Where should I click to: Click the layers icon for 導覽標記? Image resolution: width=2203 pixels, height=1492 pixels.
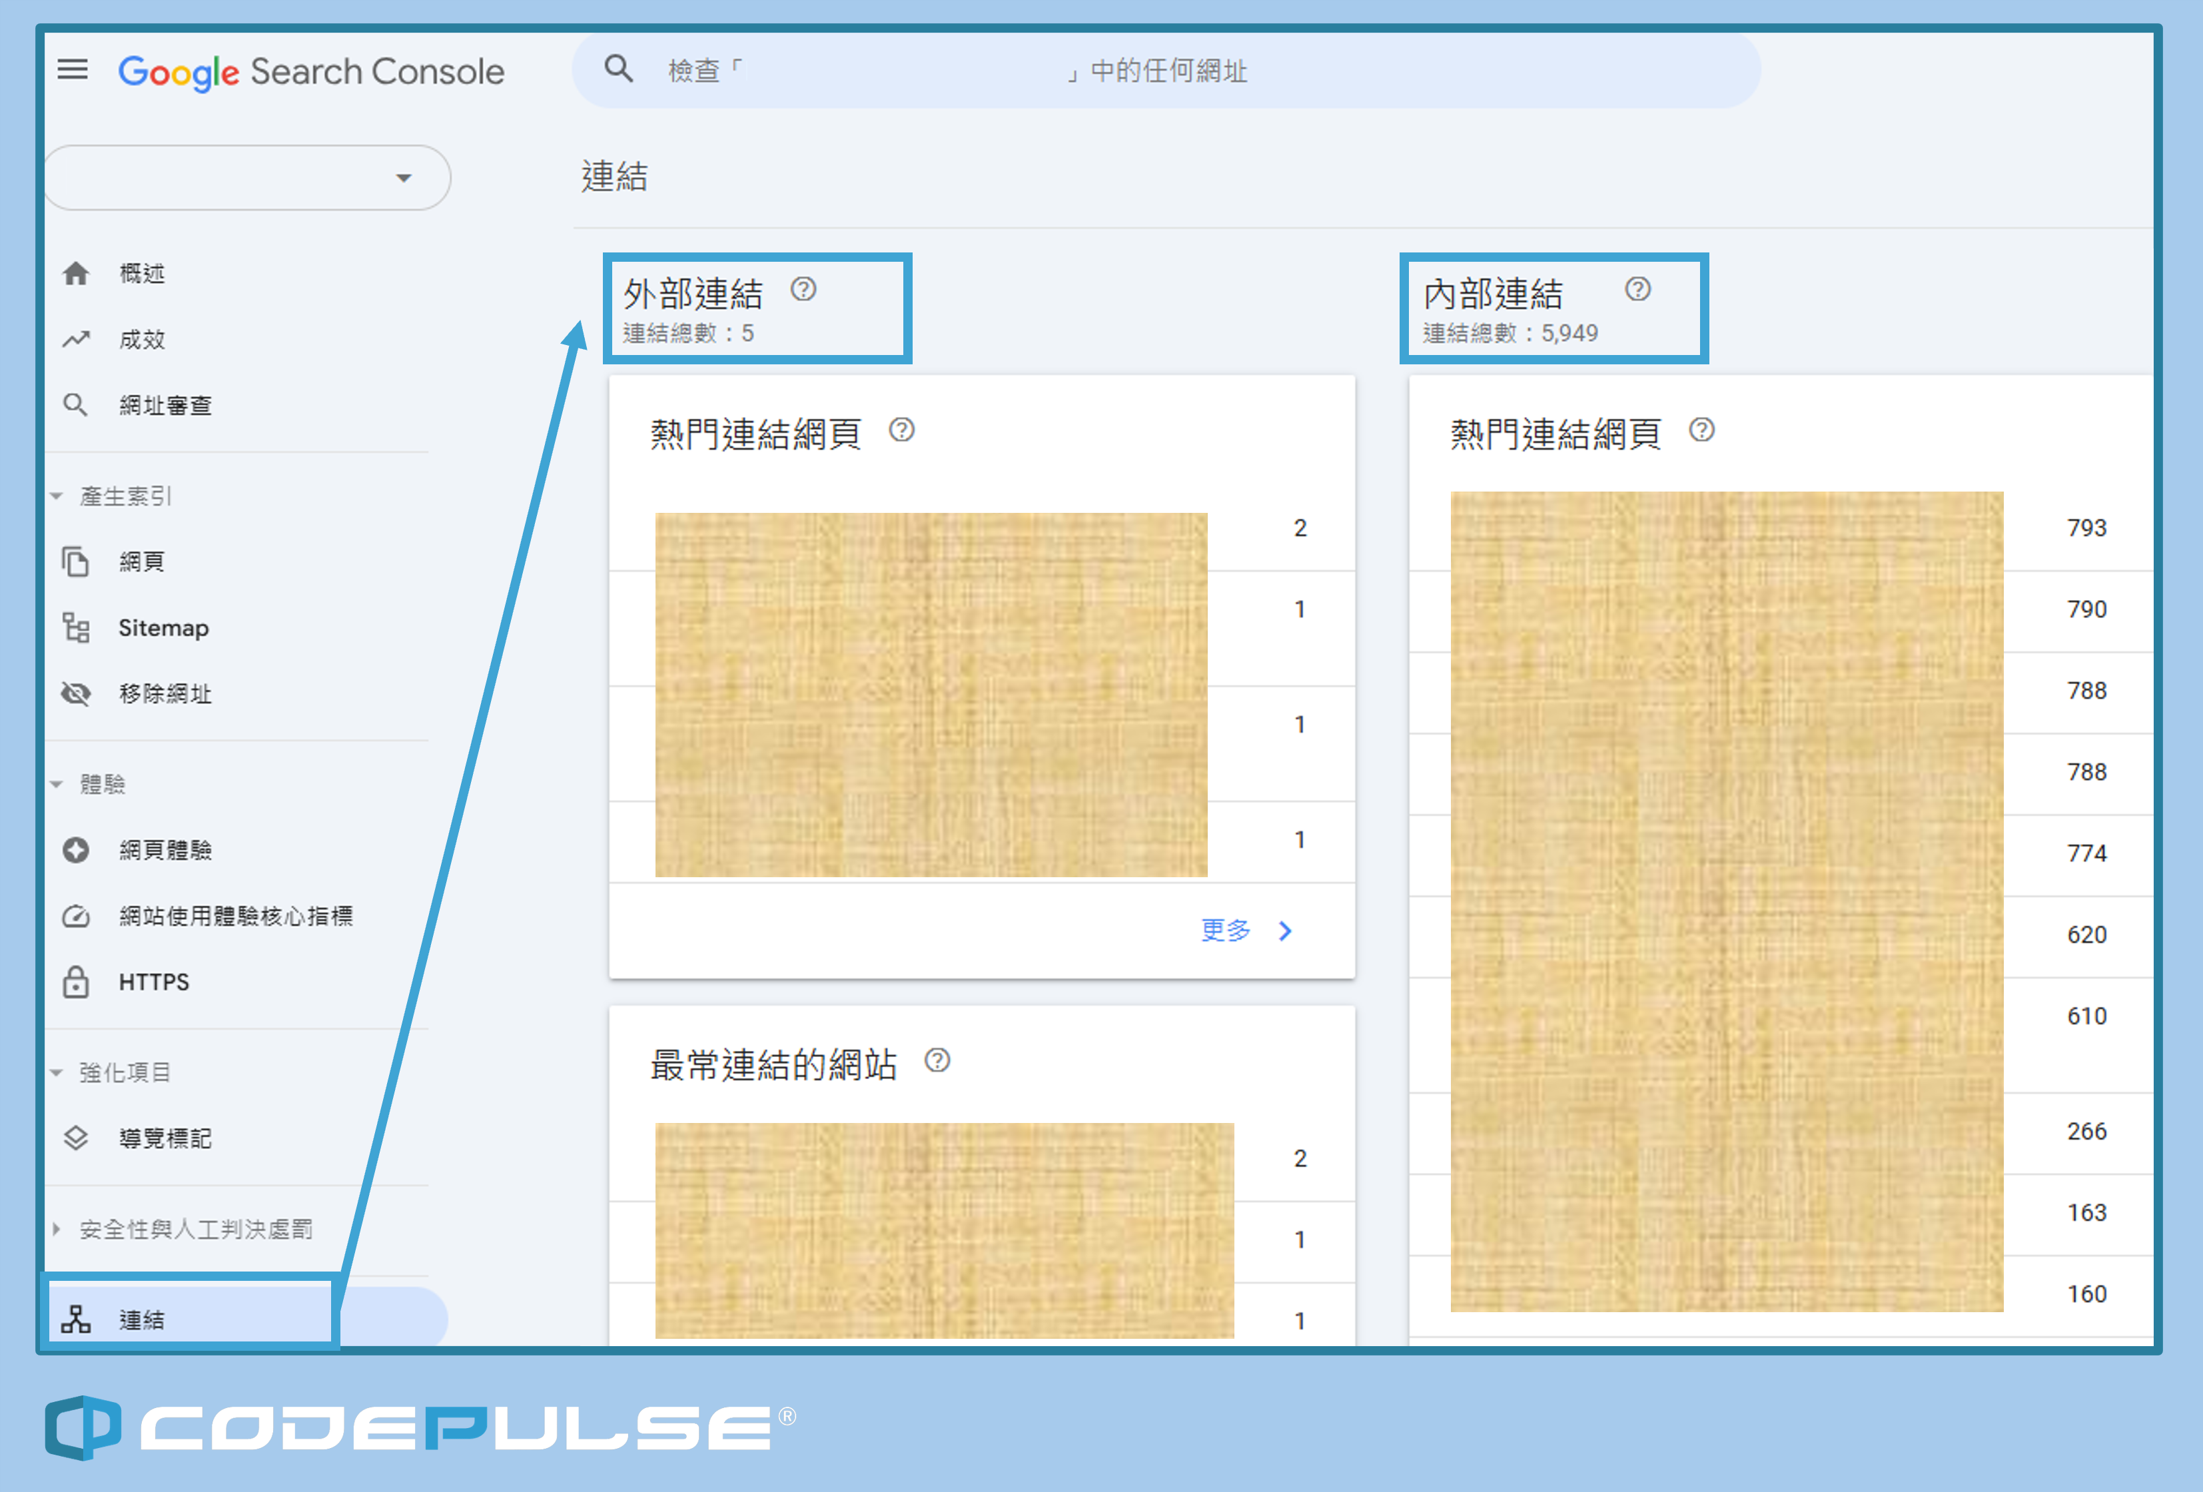coord(76,1138)
